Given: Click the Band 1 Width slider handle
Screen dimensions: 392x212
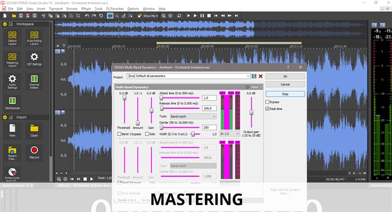Looking at the screenshot, I should [x=193, y=134].
